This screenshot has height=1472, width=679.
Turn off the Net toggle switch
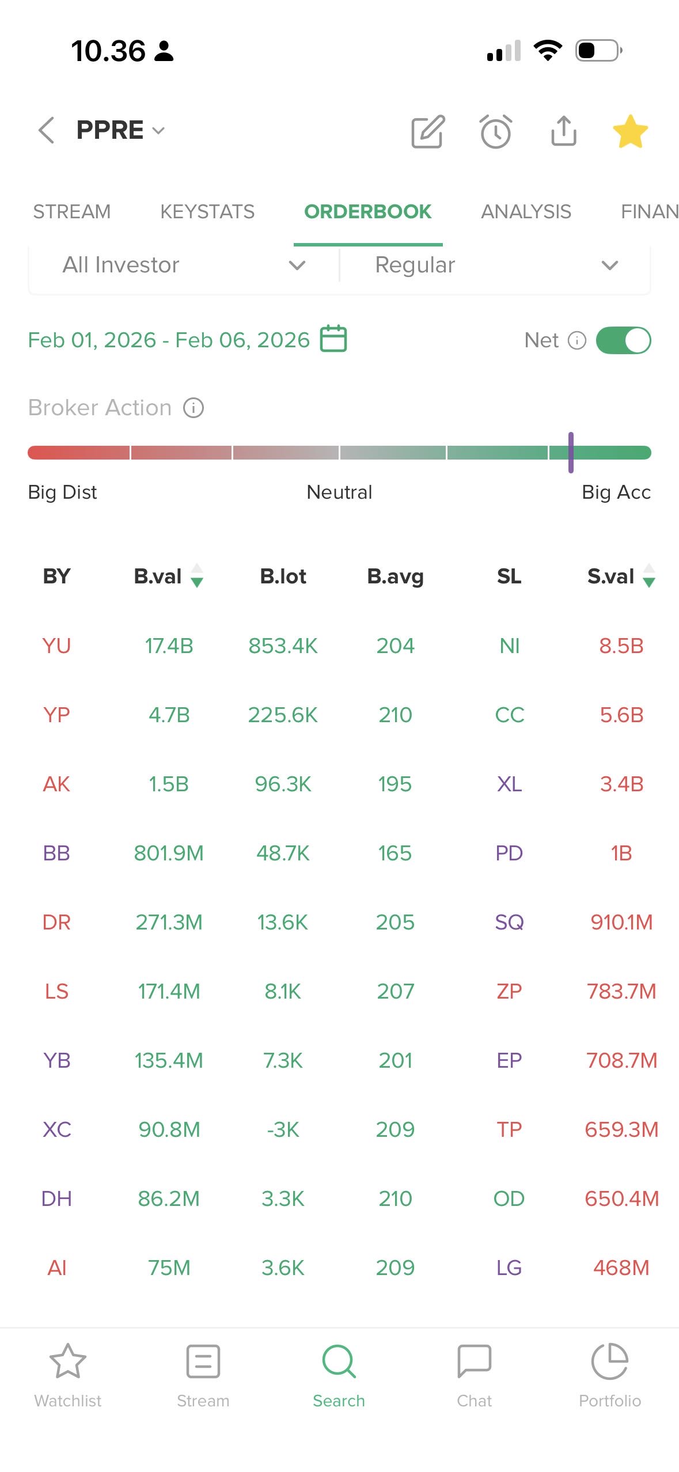pyautogui.click(x=623, y=340)
